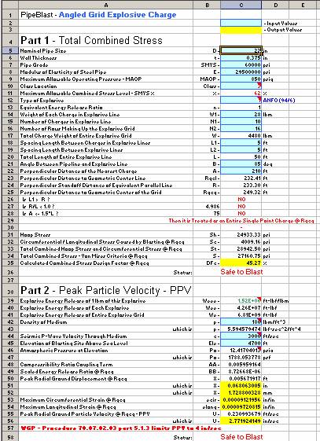
Task: Select column C header
Action: pos(241,5)
